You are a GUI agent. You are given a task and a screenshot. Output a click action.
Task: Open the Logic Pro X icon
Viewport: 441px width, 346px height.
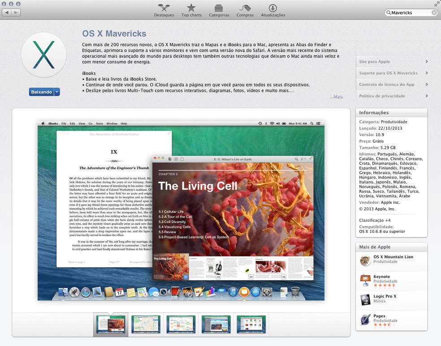[365, 299]
